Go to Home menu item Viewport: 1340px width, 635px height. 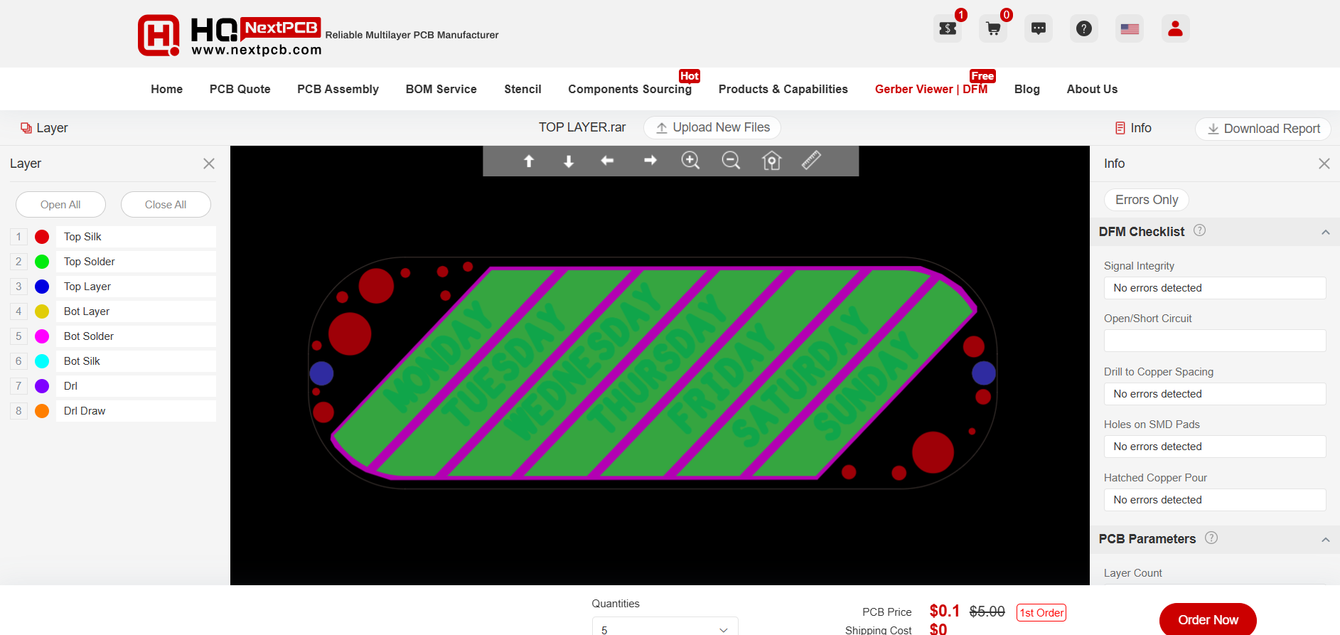(166, 89)
